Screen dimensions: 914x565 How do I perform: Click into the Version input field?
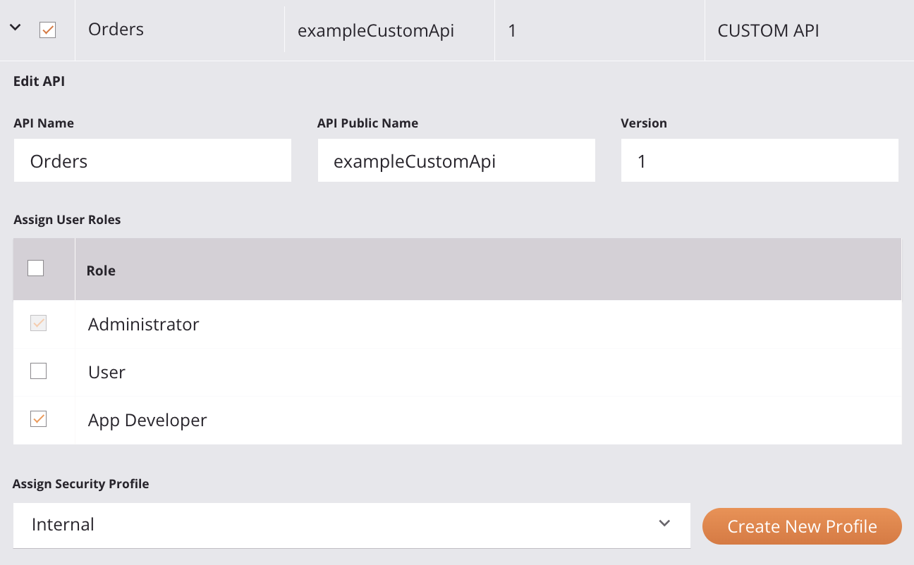(x=759, y=161)
